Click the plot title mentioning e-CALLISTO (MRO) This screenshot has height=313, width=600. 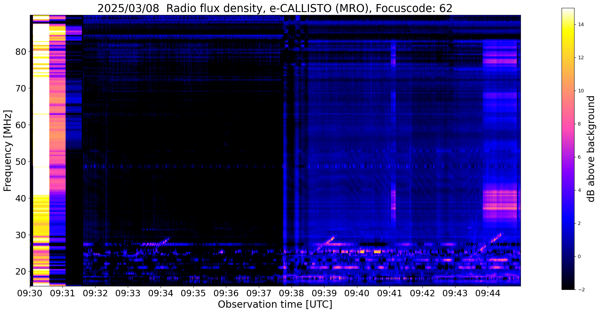point(275,8)
